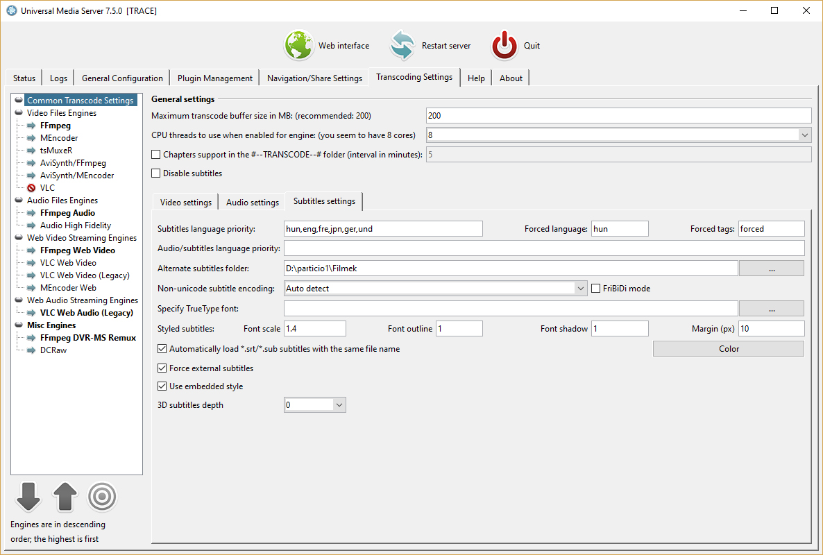
Task: Enable FriBiDi mode checkbox
Action: point(595,289)
